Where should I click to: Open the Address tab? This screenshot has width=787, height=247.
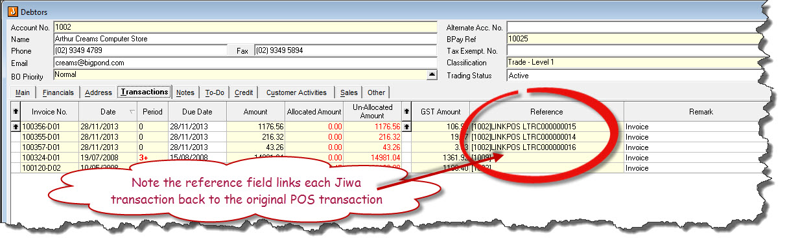pos(99,92)
